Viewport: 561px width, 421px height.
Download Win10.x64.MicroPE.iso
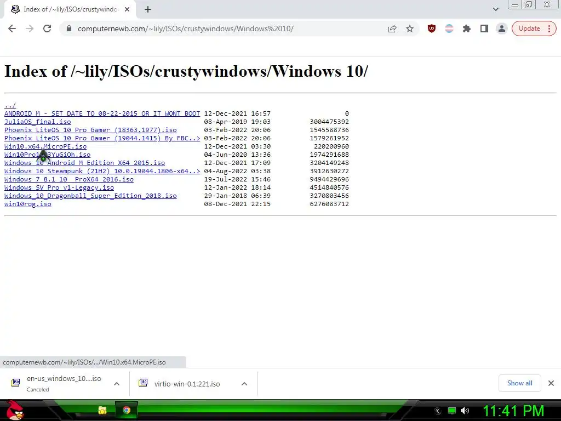click(45, 146)
